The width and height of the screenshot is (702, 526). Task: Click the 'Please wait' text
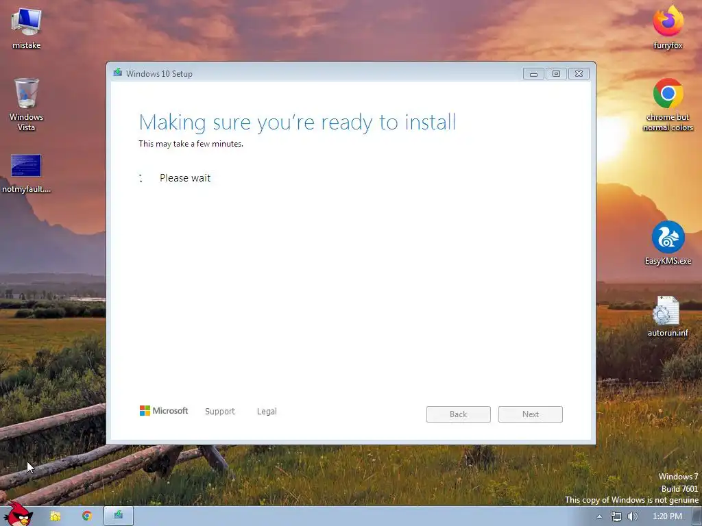[185, 178]
